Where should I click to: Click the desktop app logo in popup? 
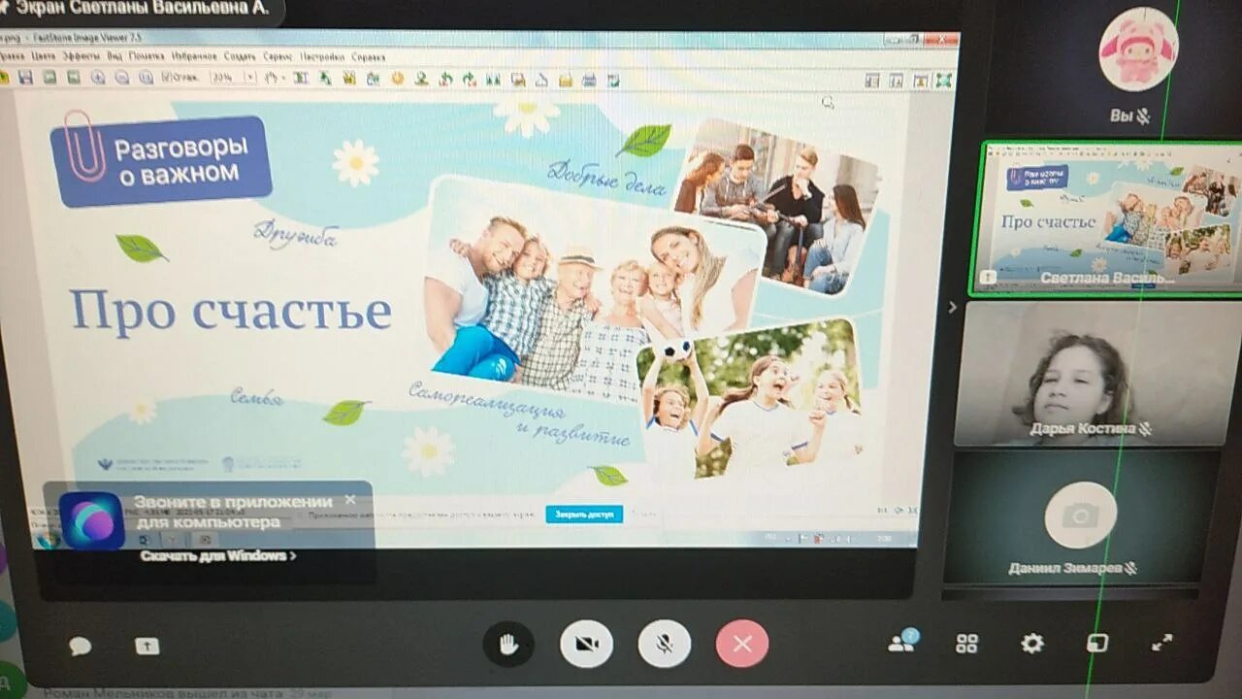tap(92, 520)
